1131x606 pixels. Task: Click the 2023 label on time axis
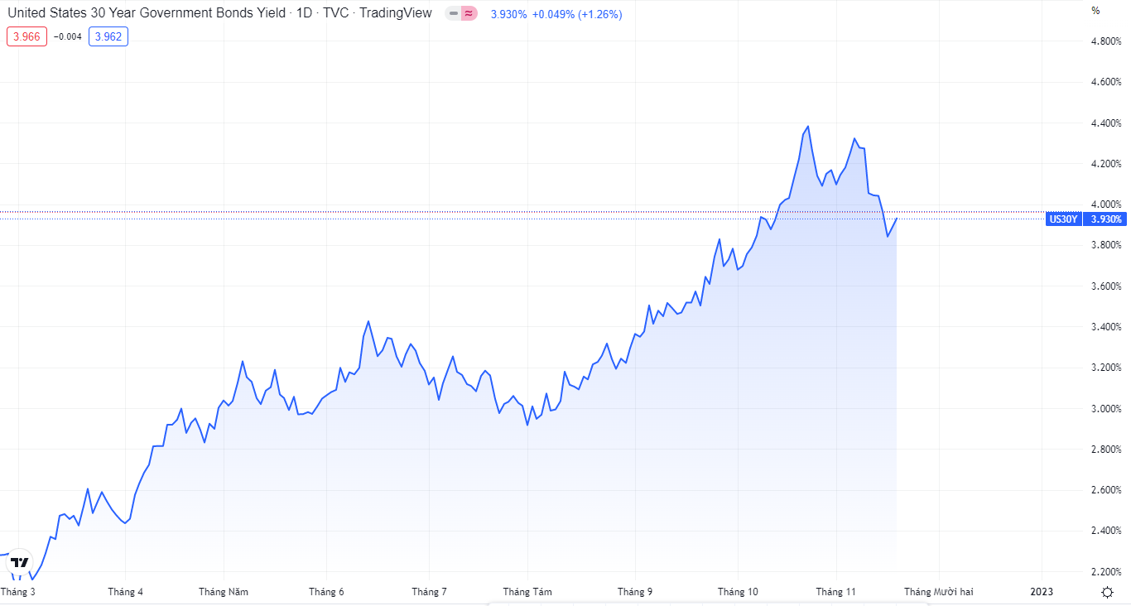pyautogui.click(x=1042, y=592)
